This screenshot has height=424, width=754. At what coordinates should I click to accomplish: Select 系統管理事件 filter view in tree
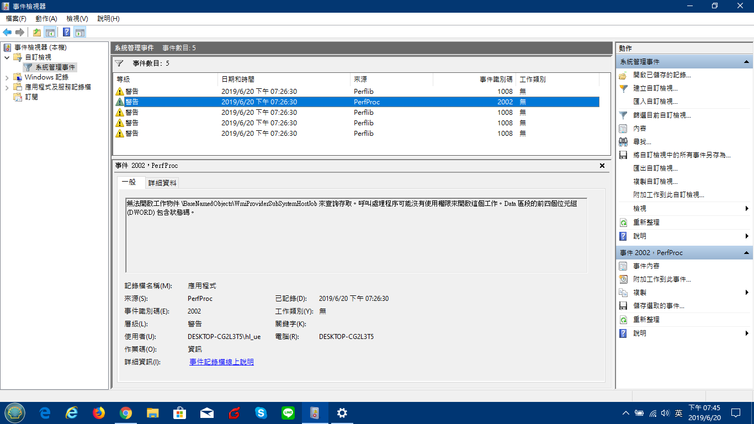pyautogui.click(x=55, y=67)
